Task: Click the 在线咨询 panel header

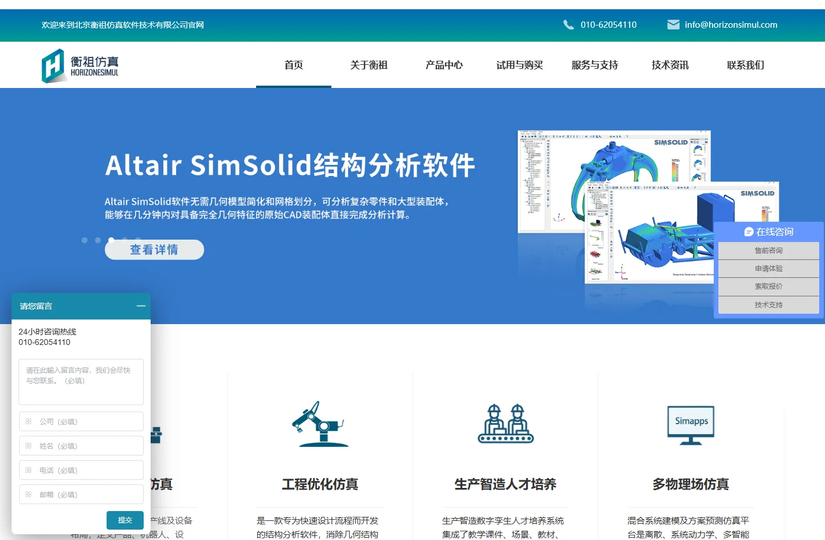Action: 769,232
